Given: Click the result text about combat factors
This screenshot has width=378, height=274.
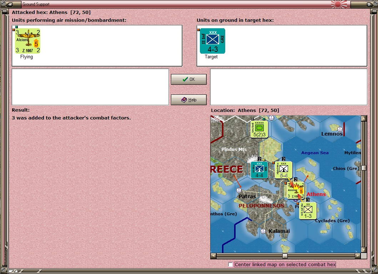Looking at the screenshot, I should (x=71, y=118).
